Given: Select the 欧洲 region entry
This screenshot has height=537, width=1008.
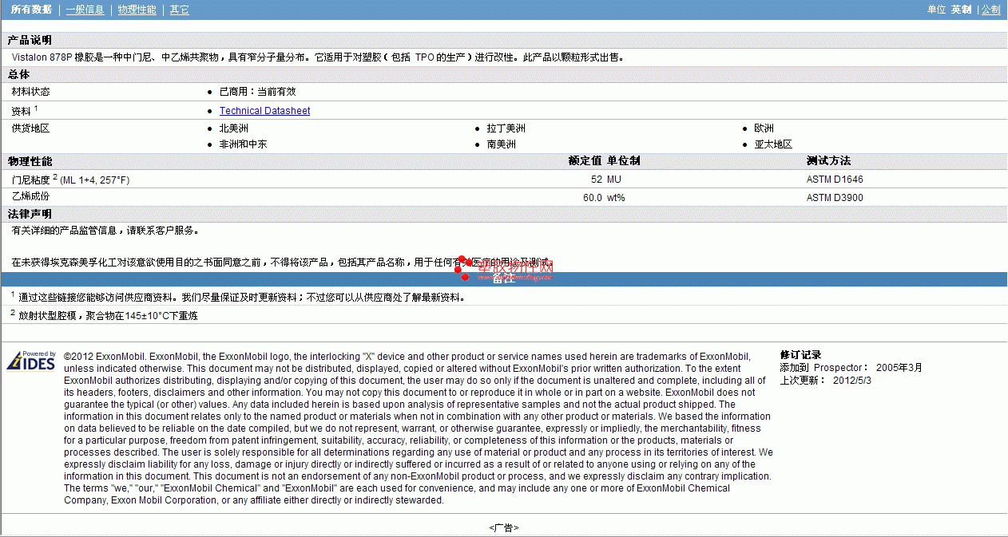Looking at the screenshot, I should click(x=764, y=128).
